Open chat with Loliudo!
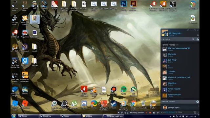Screen dimensions: 210x118 pos(180,72)
